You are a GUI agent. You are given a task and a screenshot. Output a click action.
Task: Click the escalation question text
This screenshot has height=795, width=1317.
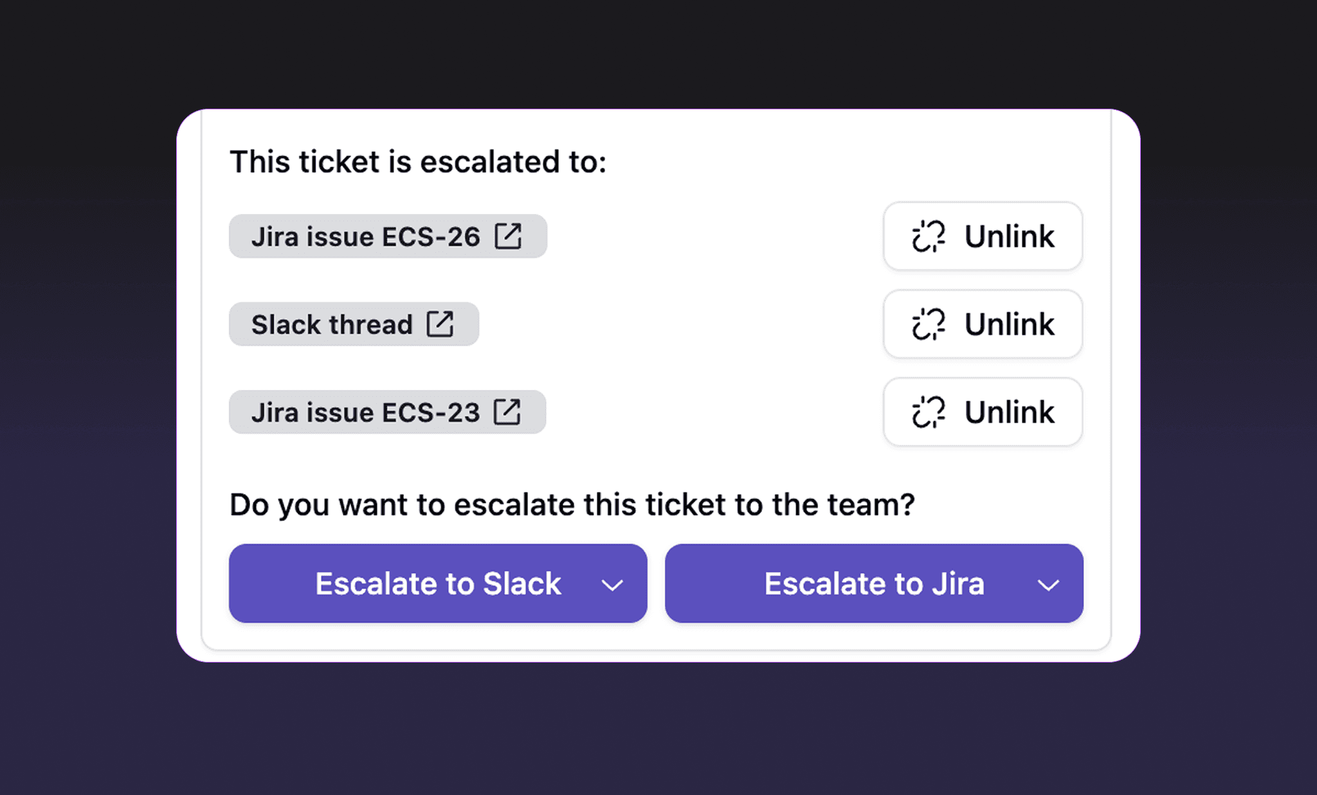[572, 504]
